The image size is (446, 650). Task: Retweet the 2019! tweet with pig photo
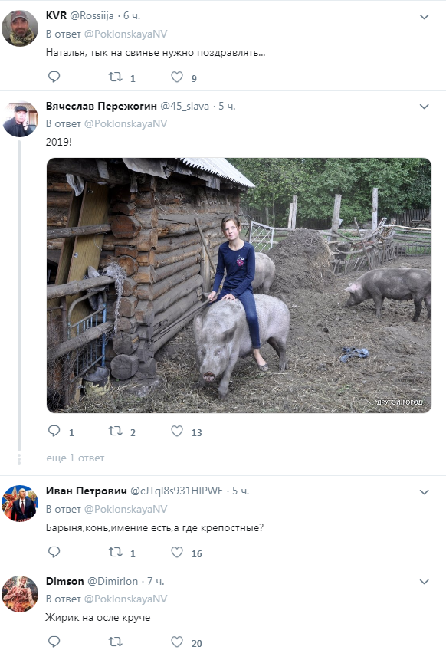(115, 431)
